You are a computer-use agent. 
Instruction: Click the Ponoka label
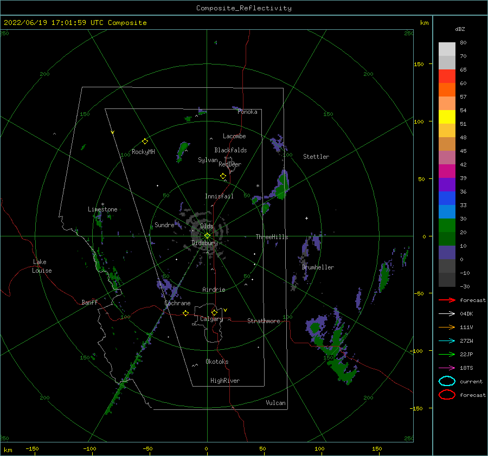point(247,112)
